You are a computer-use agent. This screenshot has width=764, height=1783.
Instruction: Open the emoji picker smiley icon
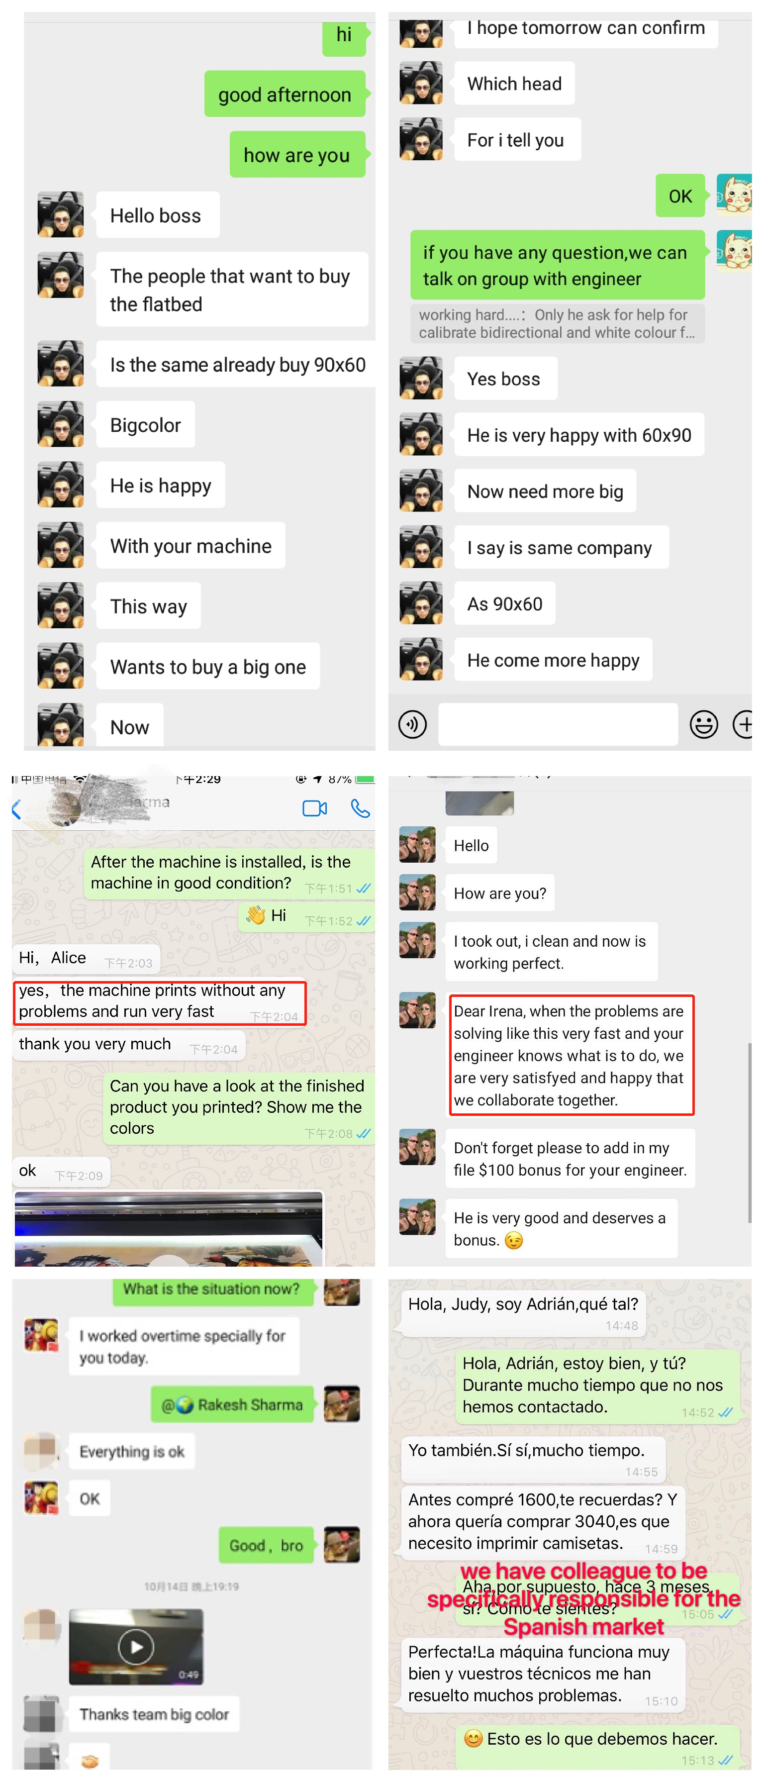point(703,725)
